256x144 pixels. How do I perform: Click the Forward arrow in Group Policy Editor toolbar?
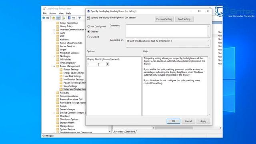(x=48, y=18)
